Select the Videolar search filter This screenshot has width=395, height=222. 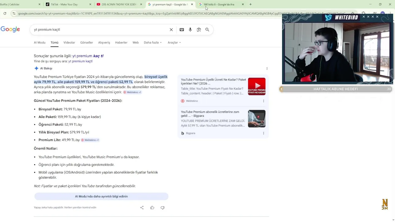(69, 43)
